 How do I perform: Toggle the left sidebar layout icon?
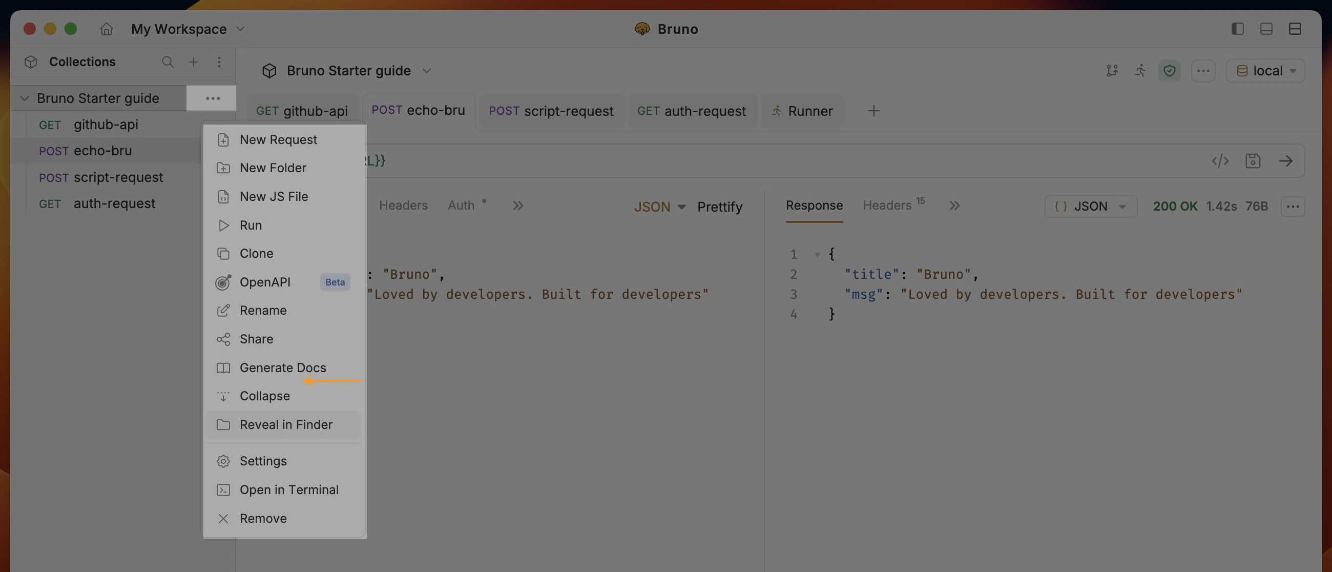1237,29
